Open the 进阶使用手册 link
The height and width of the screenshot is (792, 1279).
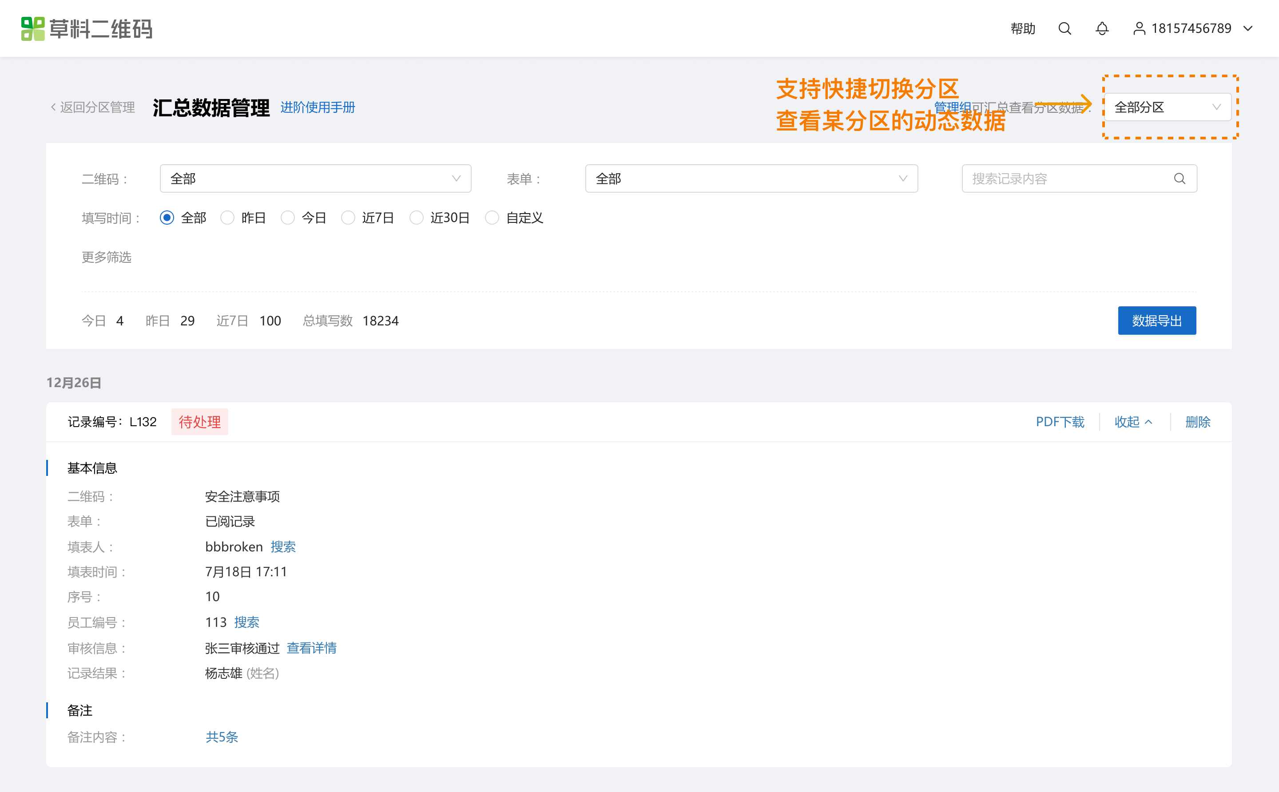(x=318, y=107)
